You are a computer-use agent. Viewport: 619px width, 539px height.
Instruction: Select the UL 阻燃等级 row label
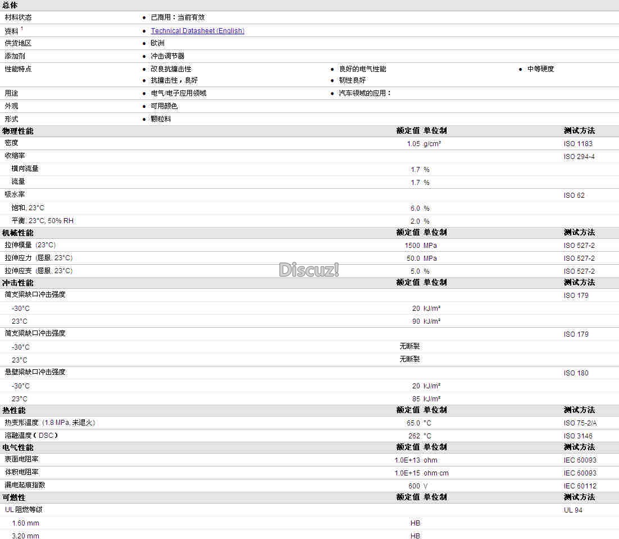23,510
